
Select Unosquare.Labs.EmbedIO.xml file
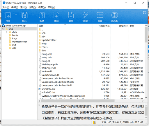point(57,78)
